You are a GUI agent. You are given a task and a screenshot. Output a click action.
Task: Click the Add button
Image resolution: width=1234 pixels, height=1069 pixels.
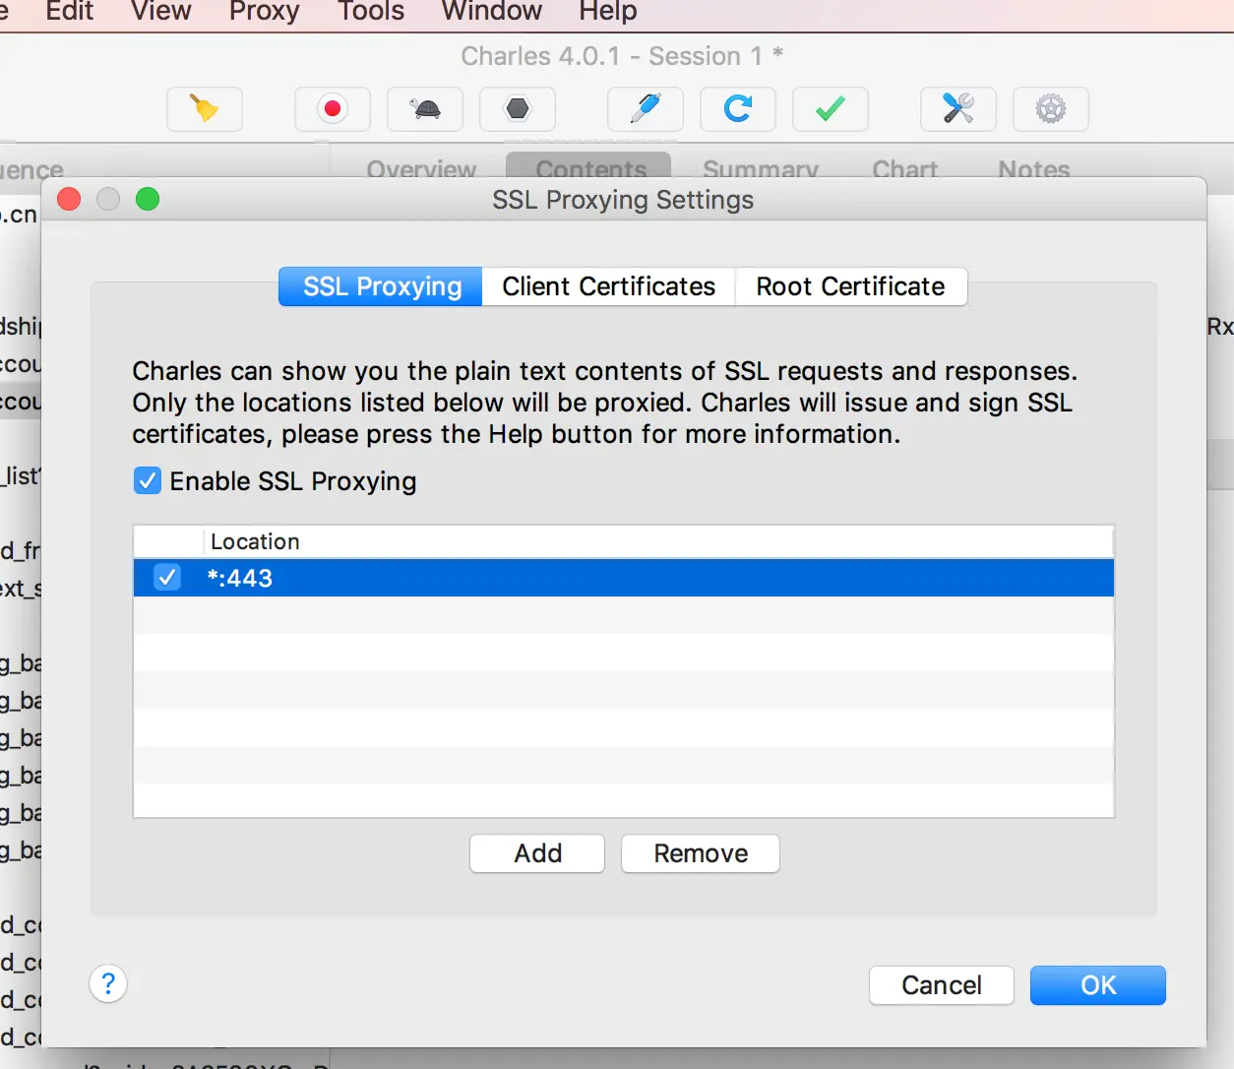(537, 853)
